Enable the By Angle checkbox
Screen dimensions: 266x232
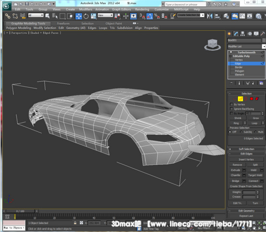pos(231,113)
